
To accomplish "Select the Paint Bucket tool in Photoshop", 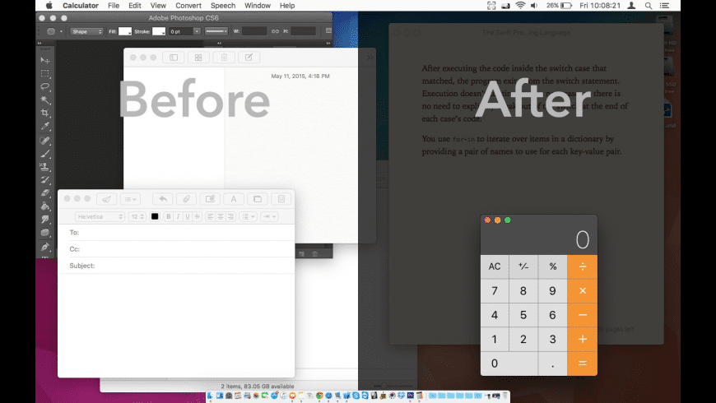I will 44,206.
